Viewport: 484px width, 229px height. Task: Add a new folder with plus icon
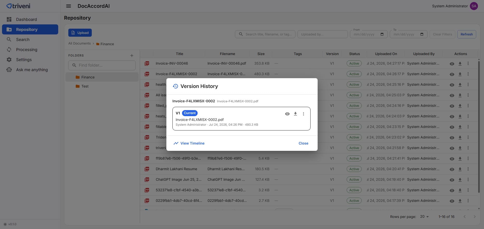(132, 56)
